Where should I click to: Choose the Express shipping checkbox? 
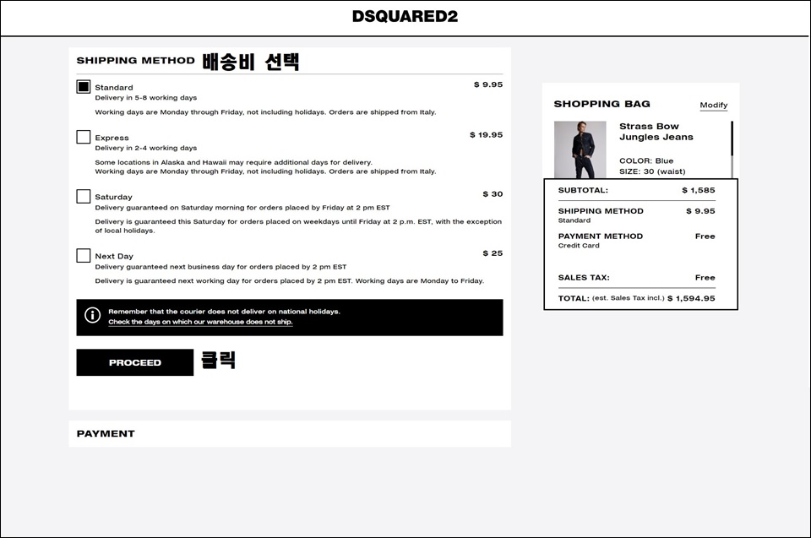click(x=84, y=137)
